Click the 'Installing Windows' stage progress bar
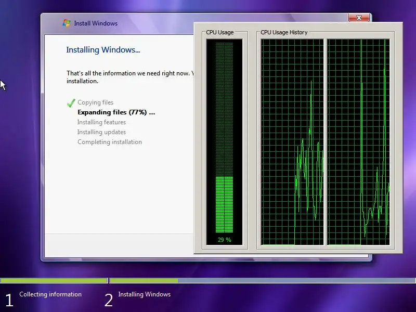 click(x=263, y=280)
